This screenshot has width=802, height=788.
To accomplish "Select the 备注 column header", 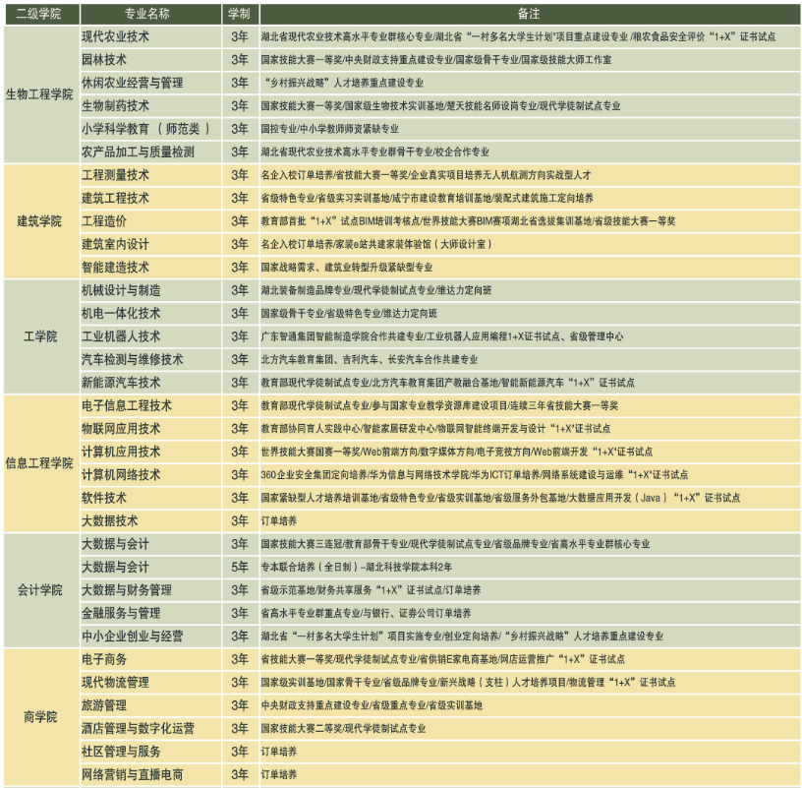I will tap(526, 14).
